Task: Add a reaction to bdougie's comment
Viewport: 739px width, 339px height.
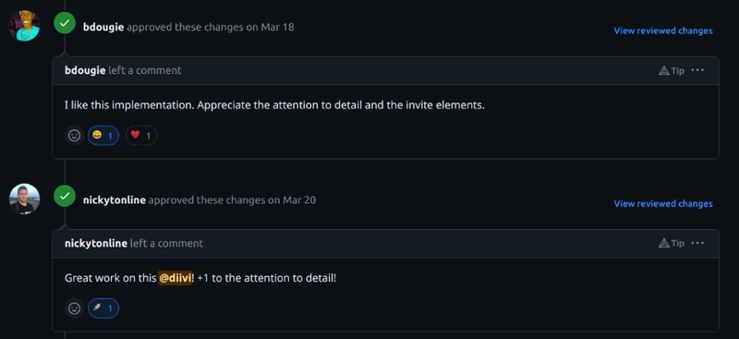Action: point(75,136)
